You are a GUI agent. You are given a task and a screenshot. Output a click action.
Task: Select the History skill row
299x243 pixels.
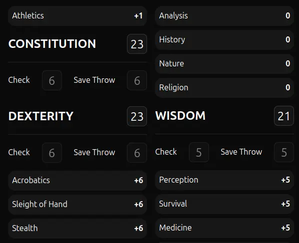coord(224,40)
